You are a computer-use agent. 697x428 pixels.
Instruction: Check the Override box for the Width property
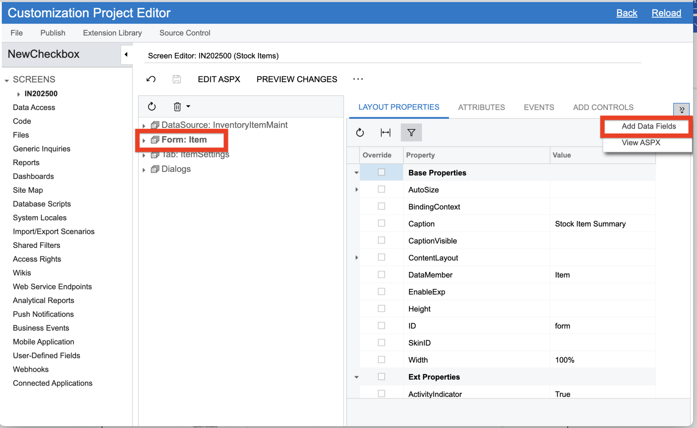[x=381, y=359]
